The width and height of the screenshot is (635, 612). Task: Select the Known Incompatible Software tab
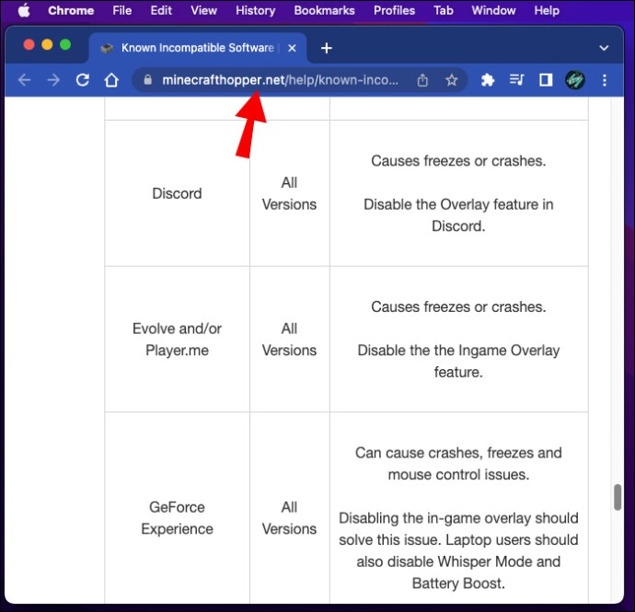pos(189,48)
